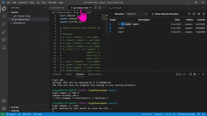Screen dimensions: 207x116
Task: Kill terminal with trash icon
Action: click(x=195, y=74)
